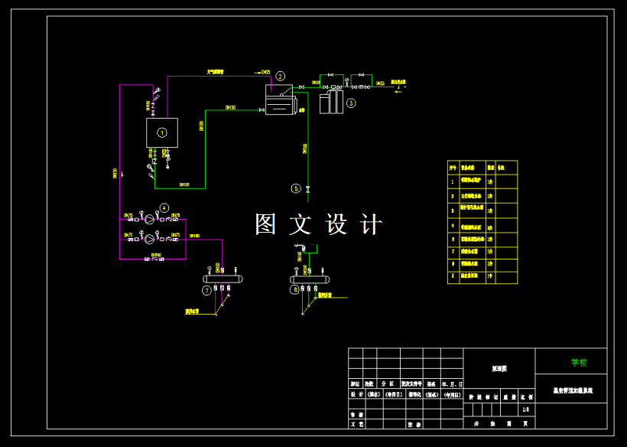
Task: Click the water tank symbol under callout 2
Action: pyautogui.click(x=280, y=100)
